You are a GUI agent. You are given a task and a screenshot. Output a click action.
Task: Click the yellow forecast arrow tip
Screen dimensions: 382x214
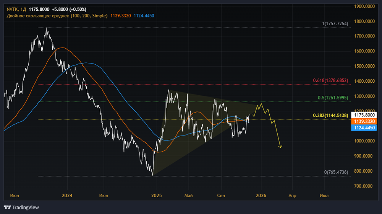[x=281, y=147]
